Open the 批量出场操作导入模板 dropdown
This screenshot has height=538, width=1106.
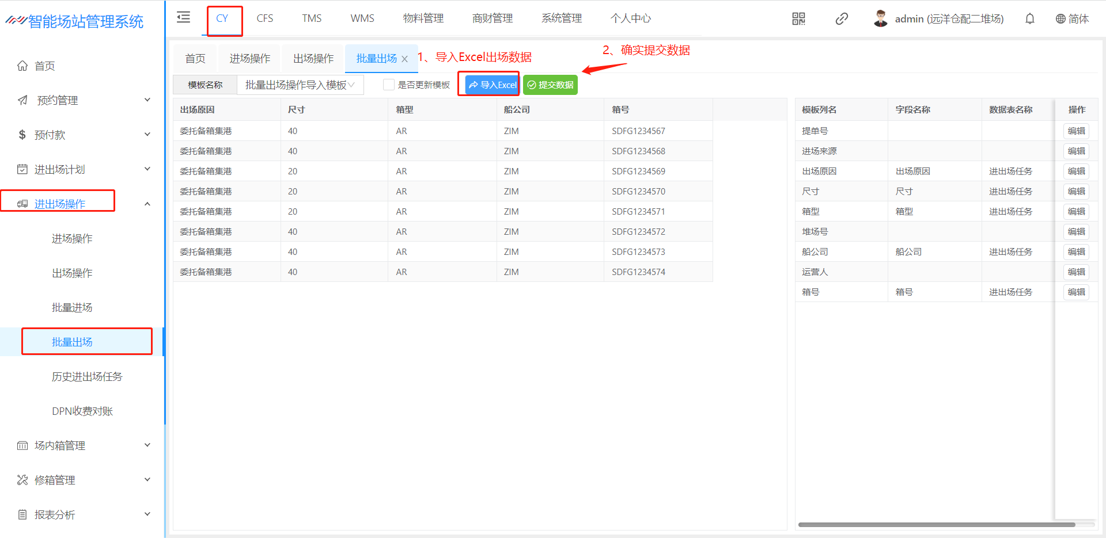[x=300, y=85]
